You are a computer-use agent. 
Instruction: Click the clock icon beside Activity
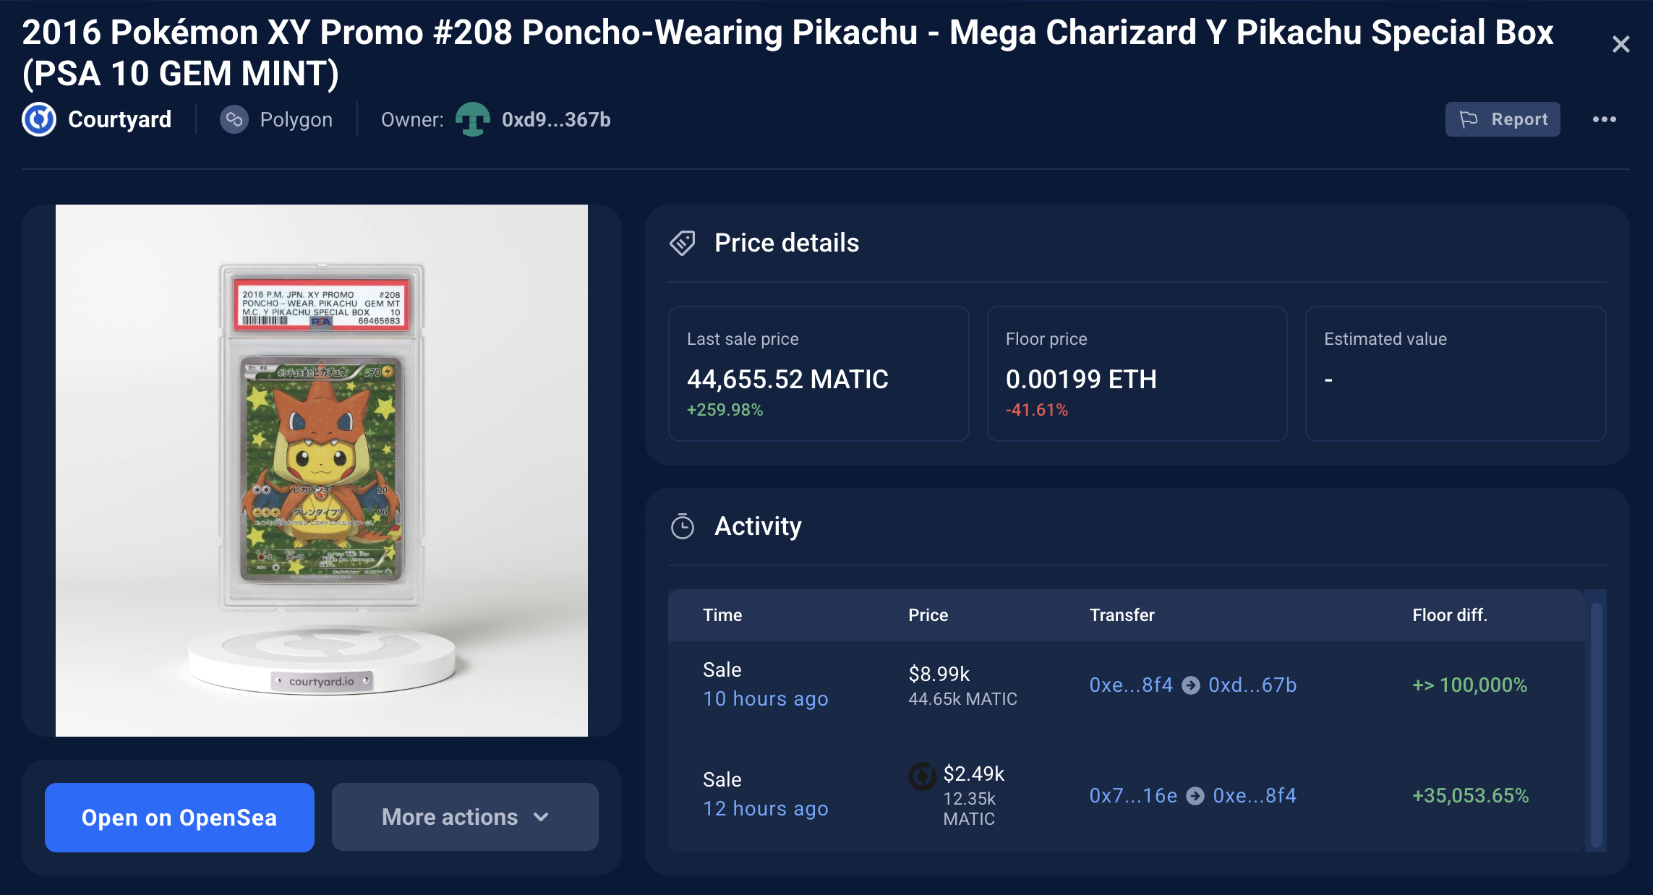click(x=683, y=527)
